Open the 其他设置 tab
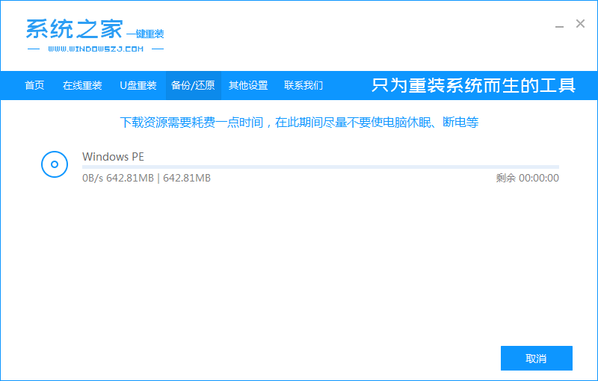The width and height of the screenshot is (598, 381). [x=248, y=85]
